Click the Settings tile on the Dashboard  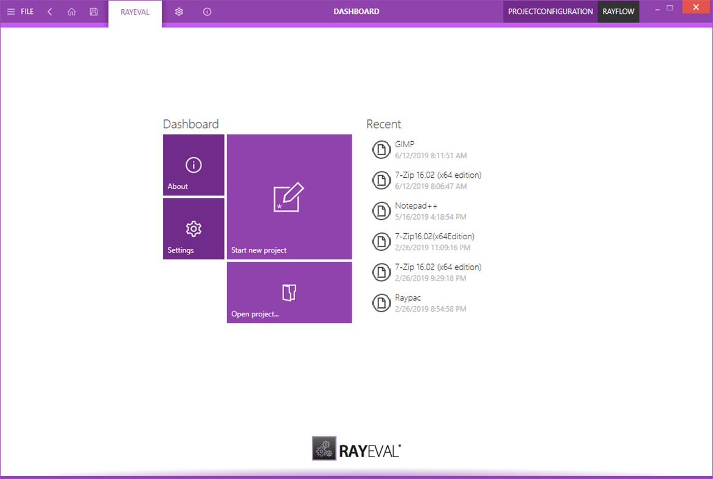coord(193,229)
